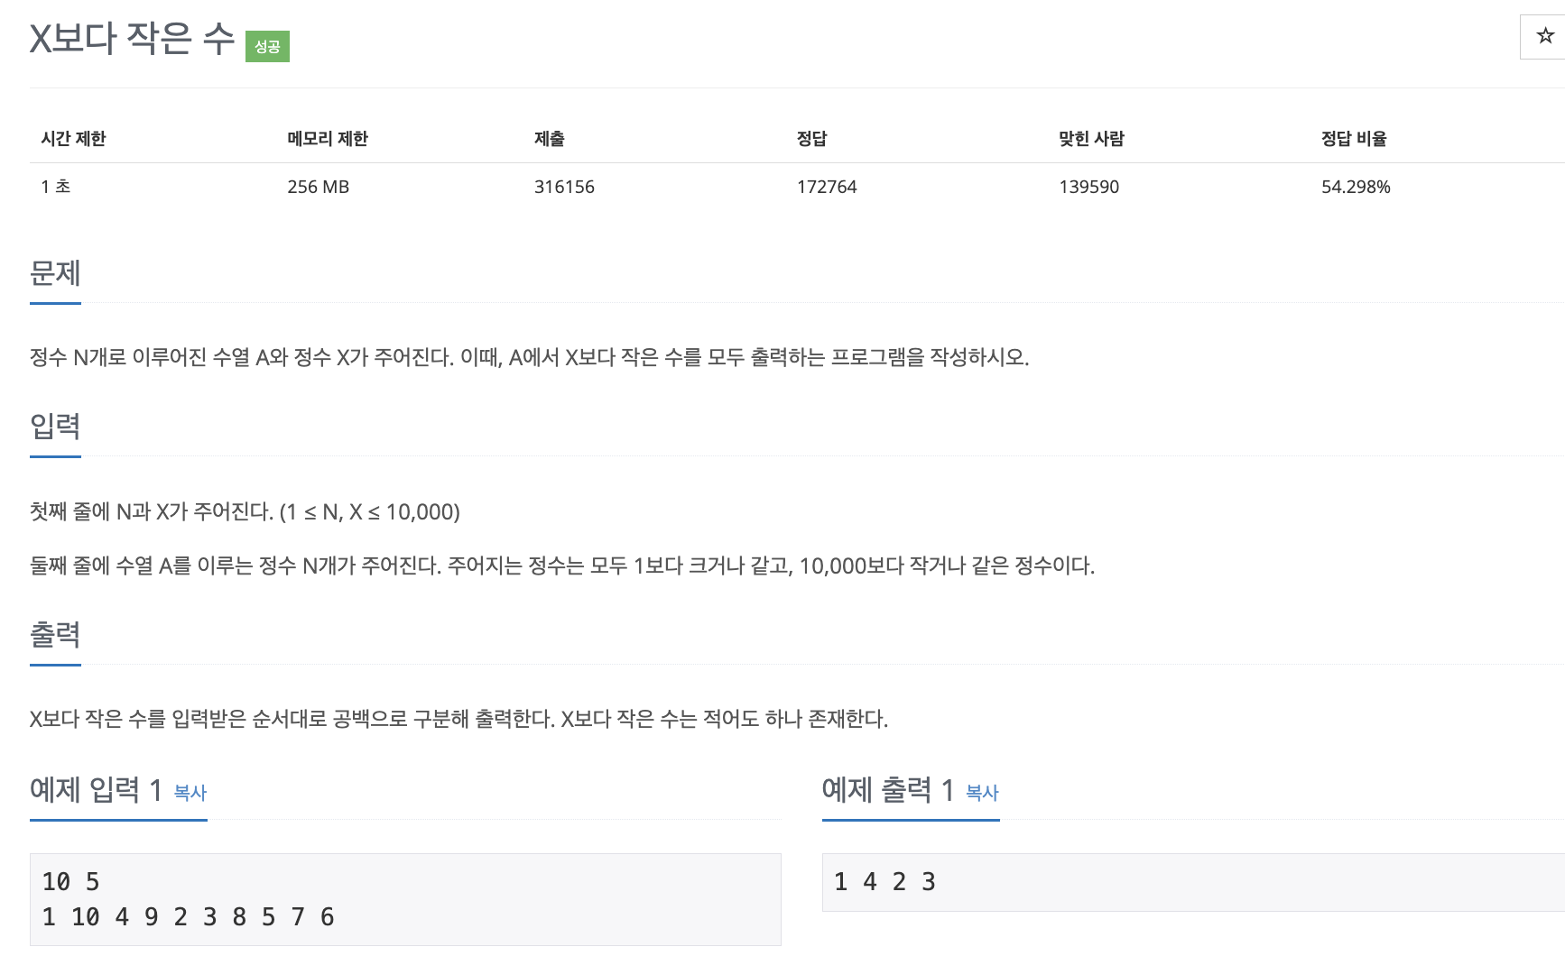Screen dimensions: 1565x956
Task: Copy sample input 1 via 복사 link
Action: pos(190,793)
